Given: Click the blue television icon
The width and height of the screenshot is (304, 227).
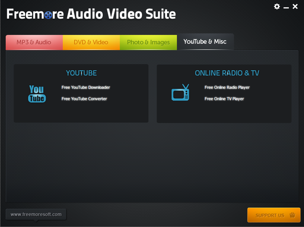Looking at the screenshot, I should (180, 92).
